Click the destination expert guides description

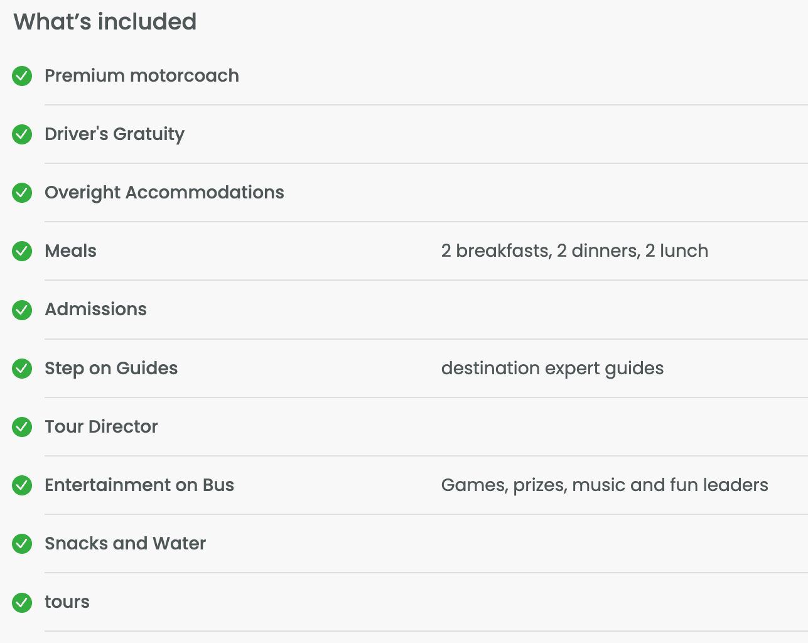click(552, 368)
